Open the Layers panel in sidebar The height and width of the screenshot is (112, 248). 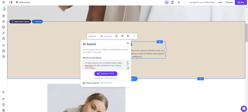tap(3, 22)
